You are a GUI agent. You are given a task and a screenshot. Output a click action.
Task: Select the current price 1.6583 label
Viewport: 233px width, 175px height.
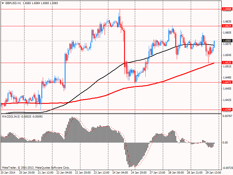pyautogui.click(x=227, y=41)
